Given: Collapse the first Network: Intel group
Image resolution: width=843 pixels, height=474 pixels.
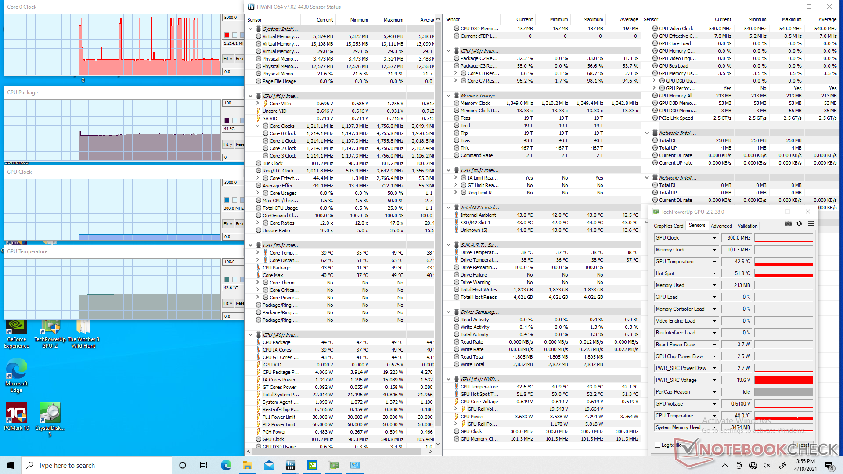Looking at the screenshot, I should tap(647, 133).
